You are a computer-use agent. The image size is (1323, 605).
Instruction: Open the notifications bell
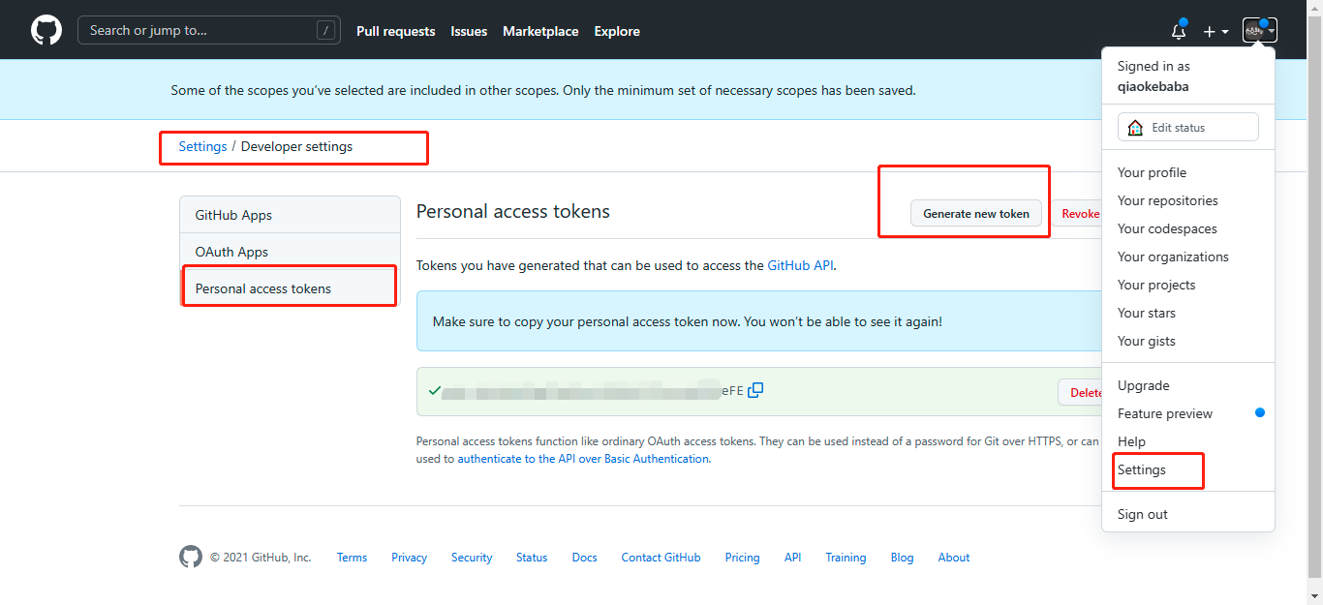pyautogui.click(x=1179, y=31)
